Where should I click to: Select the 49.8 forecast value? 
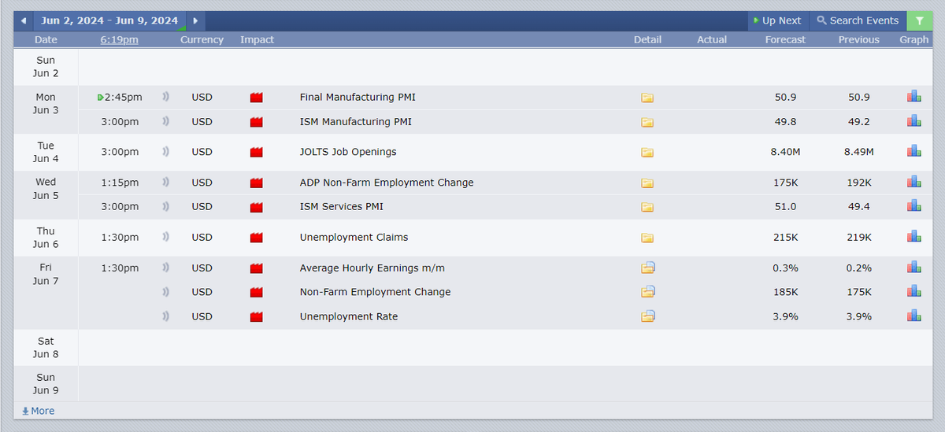[x=786, y=122]
